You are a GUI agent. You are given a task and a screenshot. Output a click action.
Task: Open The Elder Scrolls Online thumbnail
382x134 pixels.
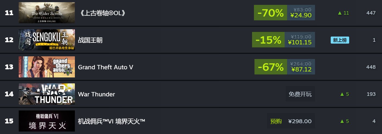pyautogui.click(x=47, y=13)
